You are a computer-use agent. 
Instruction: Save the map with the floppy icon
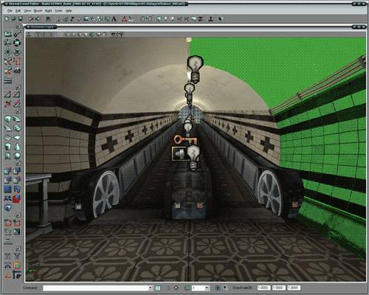click(21, 18)
